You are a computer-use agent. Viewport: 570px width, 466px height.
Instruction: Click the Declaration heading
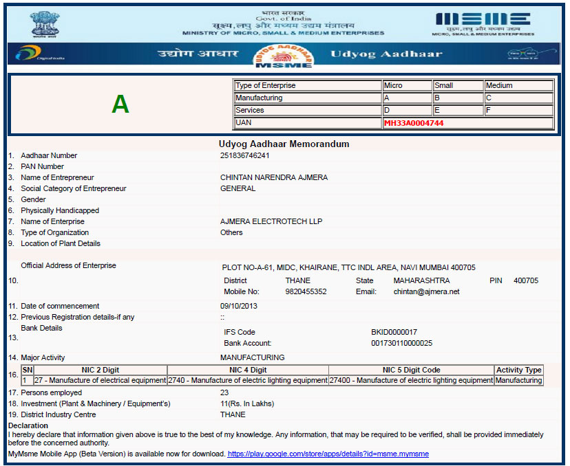[28, 425]
